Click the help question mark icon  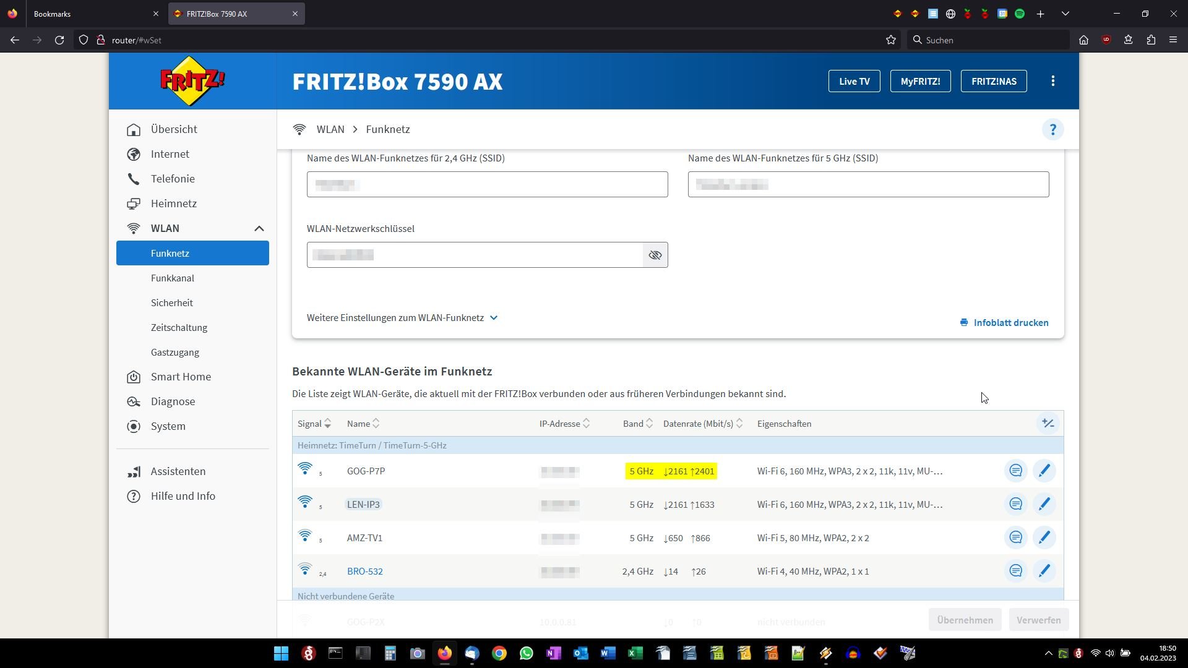click(x=1052, y=130)
